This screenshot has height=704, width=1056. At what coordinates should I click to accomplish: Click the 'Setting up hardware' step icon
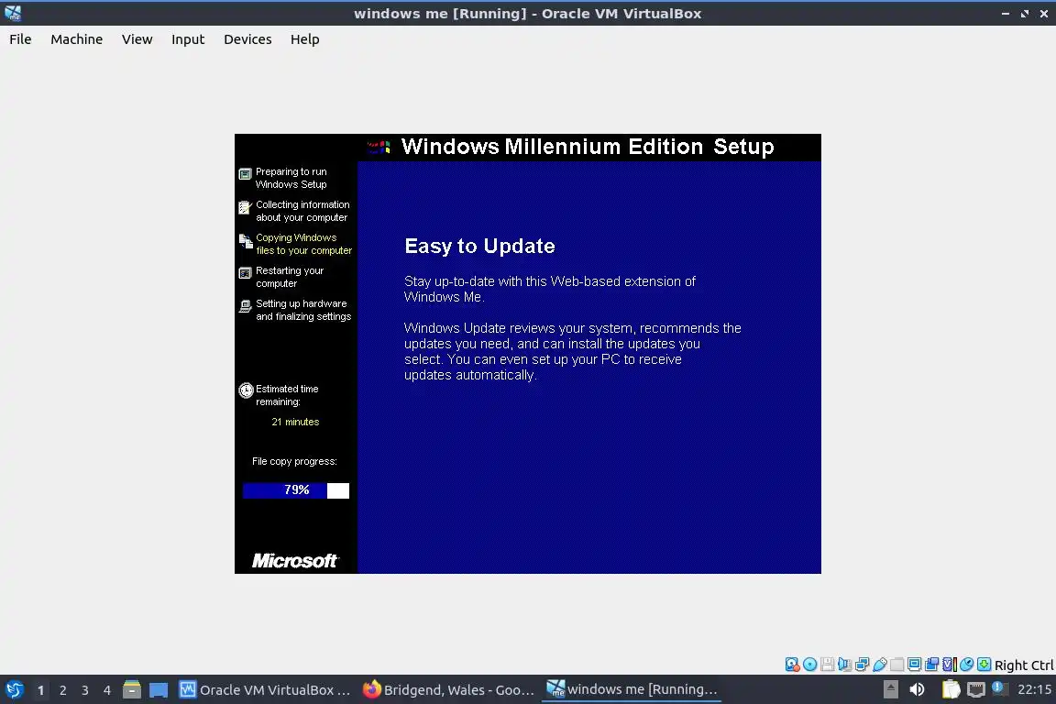tap(245, 306)
